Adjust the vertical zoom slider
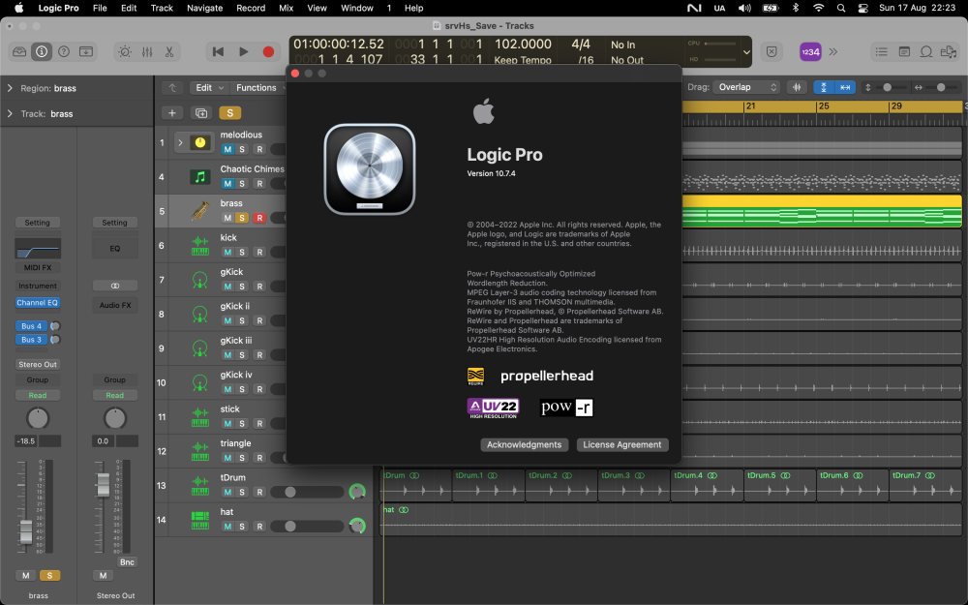This screenshot has height=605, width=968. [x=887, y=88]
